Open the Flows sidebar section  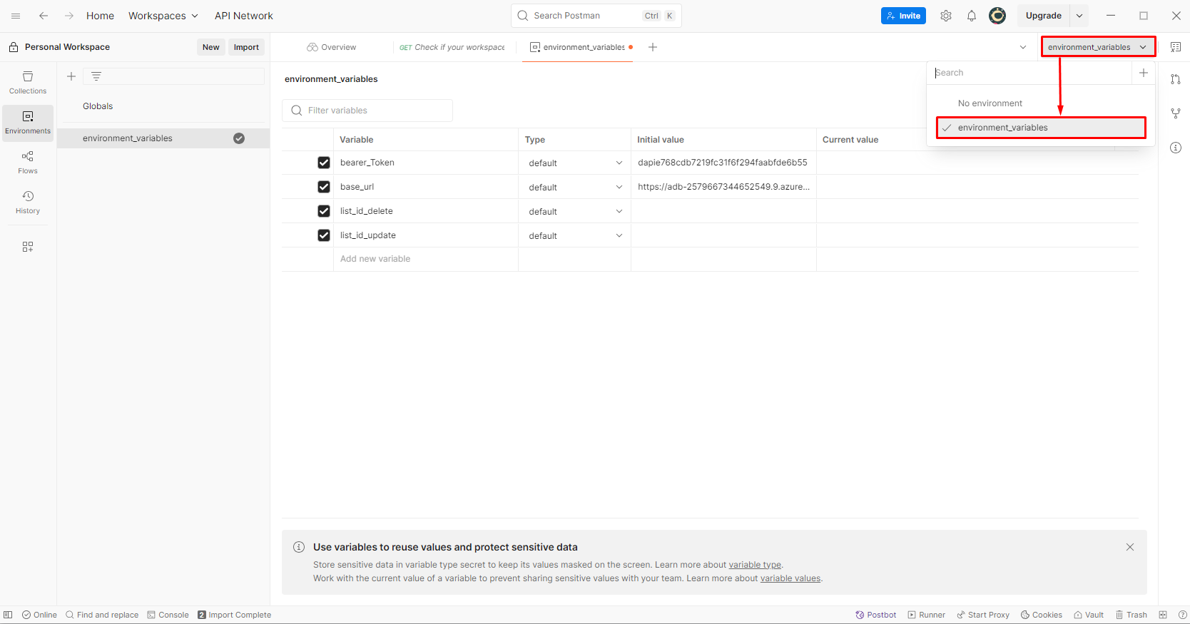(28, 163)
